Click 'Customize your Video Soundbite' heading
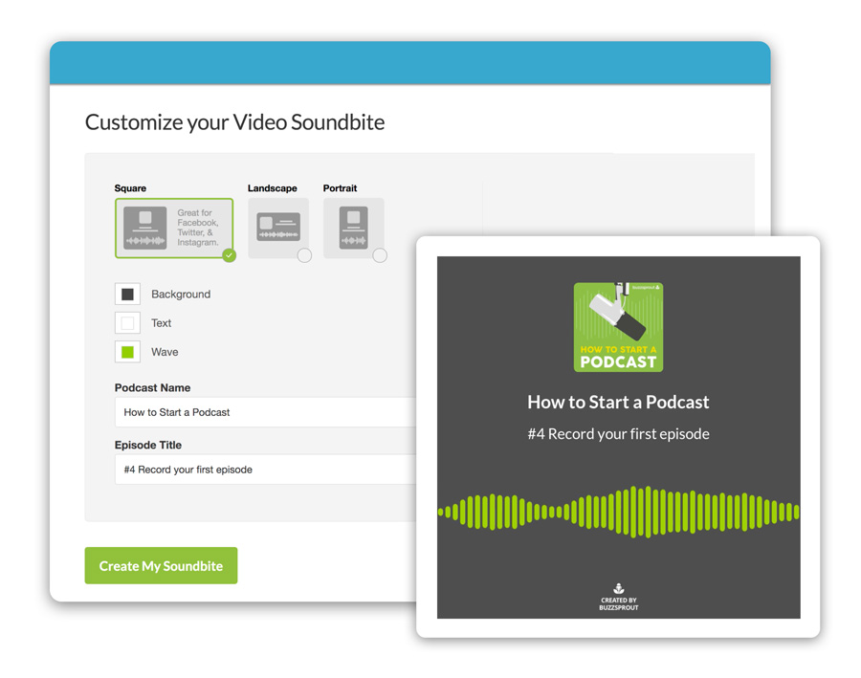 (234, 122)
